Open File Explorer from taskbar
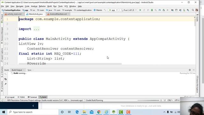Viewport: 204px width, 115px height. coord(84,112)
